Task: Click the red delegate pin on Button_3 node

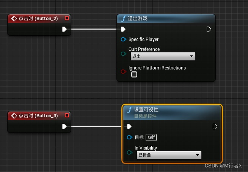Action: tap(67, 115)
